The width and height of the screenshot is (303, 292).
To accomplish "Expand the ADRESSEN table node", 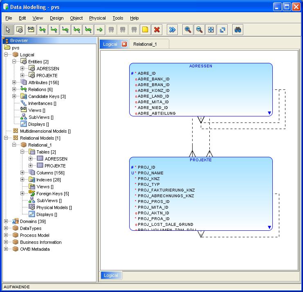I will pos(30,159).
